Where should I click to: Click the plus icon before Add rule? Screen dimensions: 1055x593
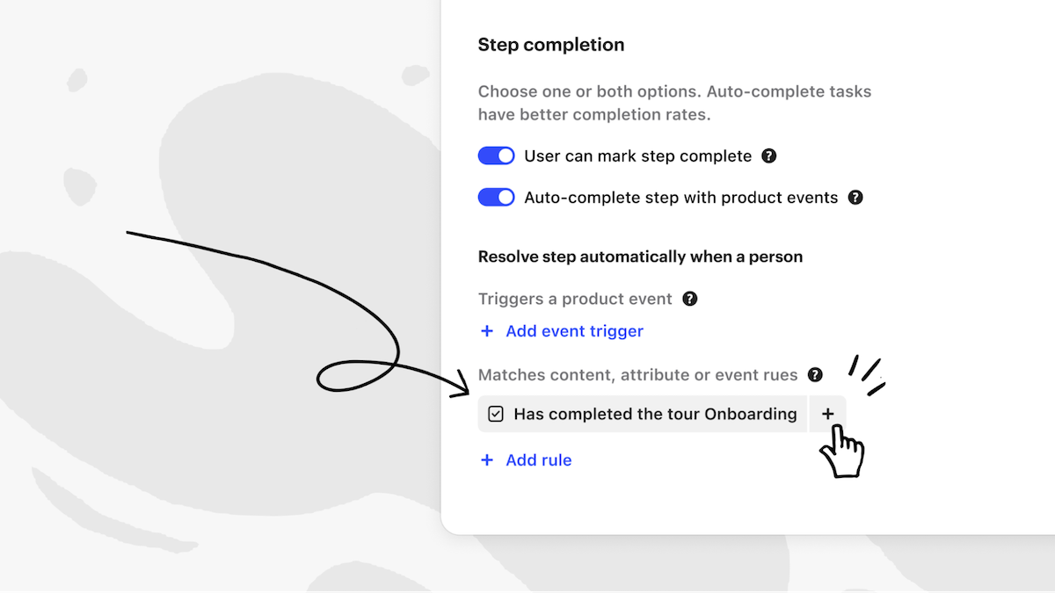pyautogui.click(x=487, y=460)
